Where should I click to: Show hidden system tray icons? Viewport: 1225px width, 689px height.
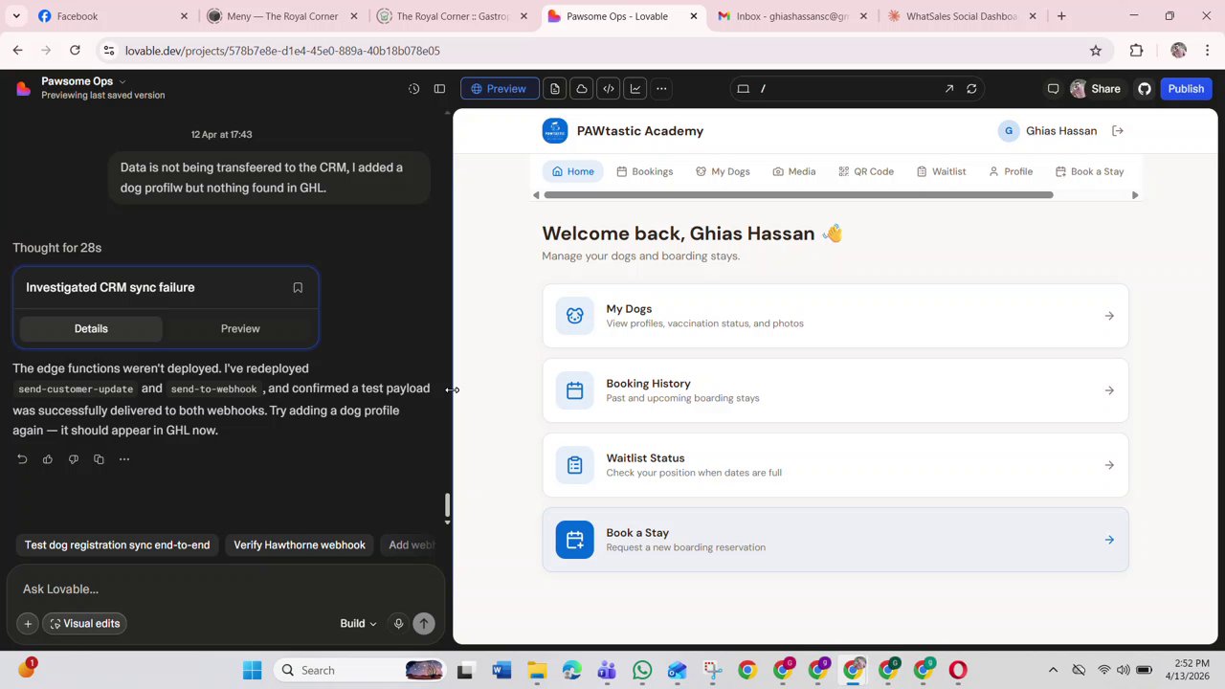(x=1053, y=671)
